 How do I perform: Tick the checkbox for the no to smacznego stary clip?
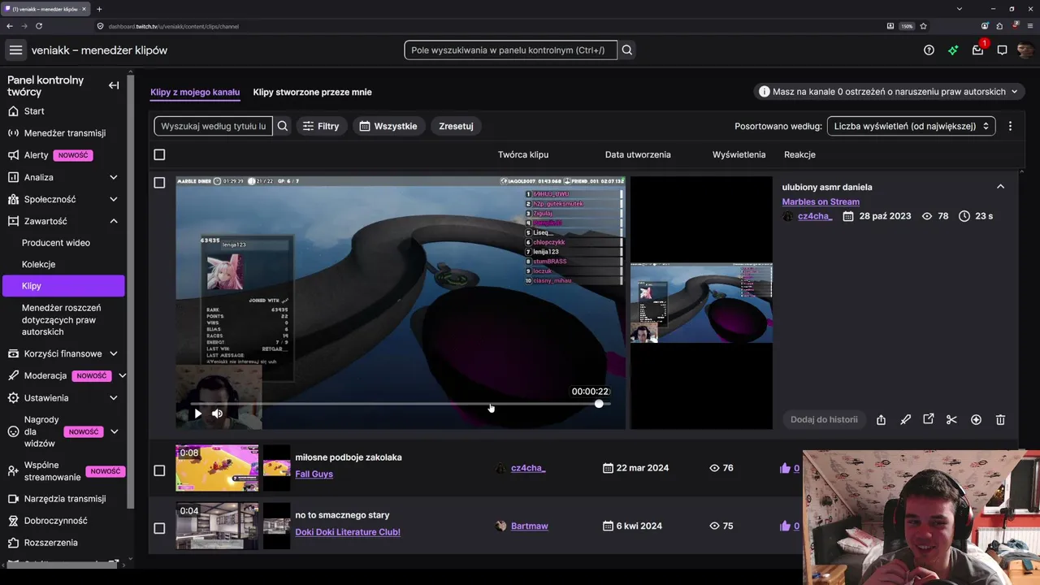click(159, 528)
